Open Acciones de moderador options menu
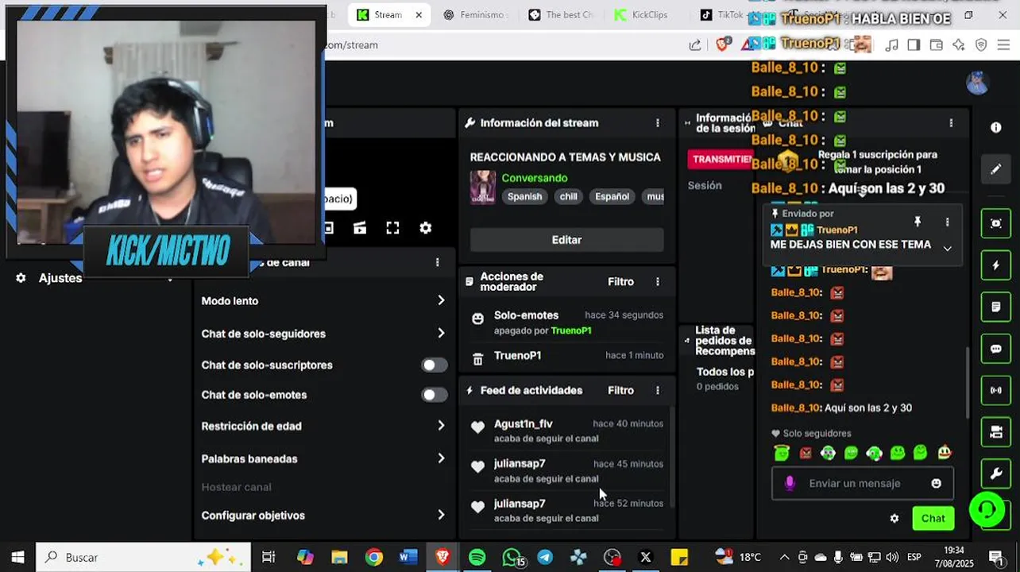Viewport: 1020px width, 572px height. (x=657, y=282)
